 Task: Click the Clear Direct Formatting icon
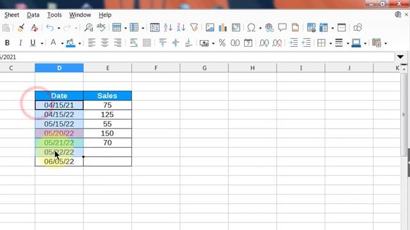coord(34,27)
